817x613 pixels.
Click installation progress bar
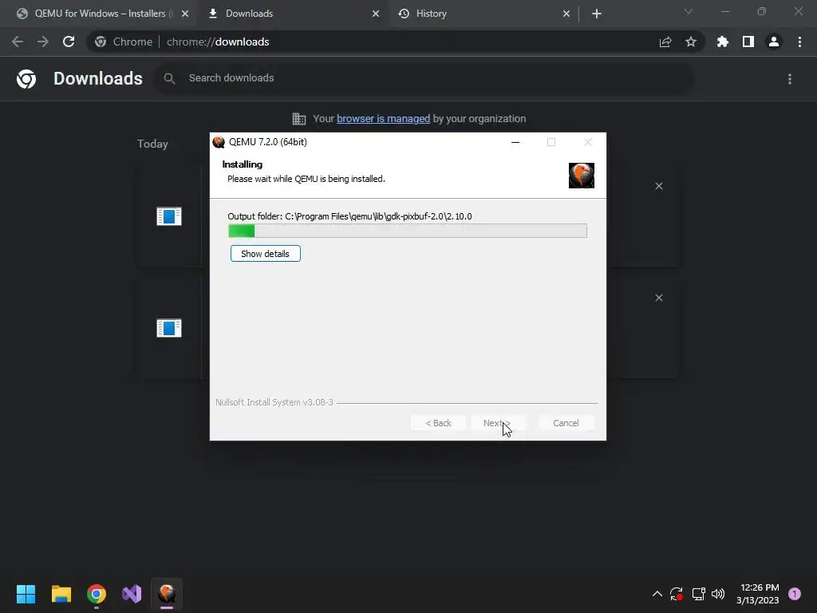(408, 231)
